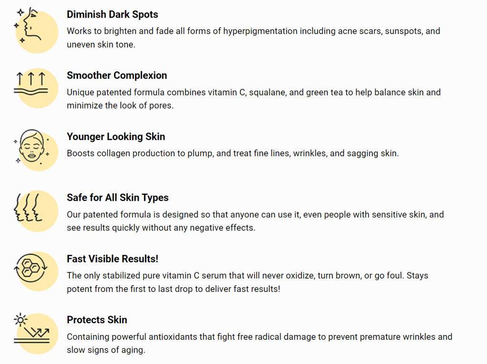The height and width of the screenshot is (364, 487).
Task: Select the Fast Visible Results! heading
Action: (x=112, y=259)
